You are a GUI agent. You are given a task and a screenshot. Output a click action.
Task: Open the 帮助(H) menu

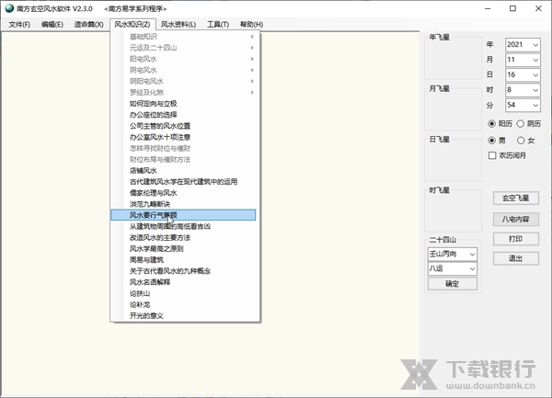click(251, 24)
